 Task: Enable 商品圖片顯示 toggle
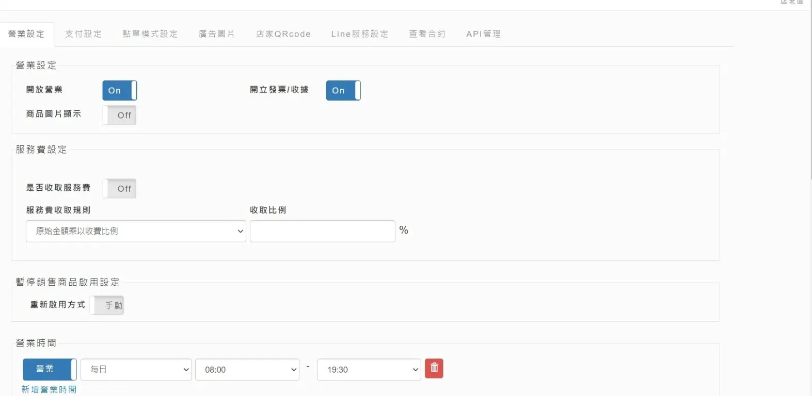click(x=119, y=115)
